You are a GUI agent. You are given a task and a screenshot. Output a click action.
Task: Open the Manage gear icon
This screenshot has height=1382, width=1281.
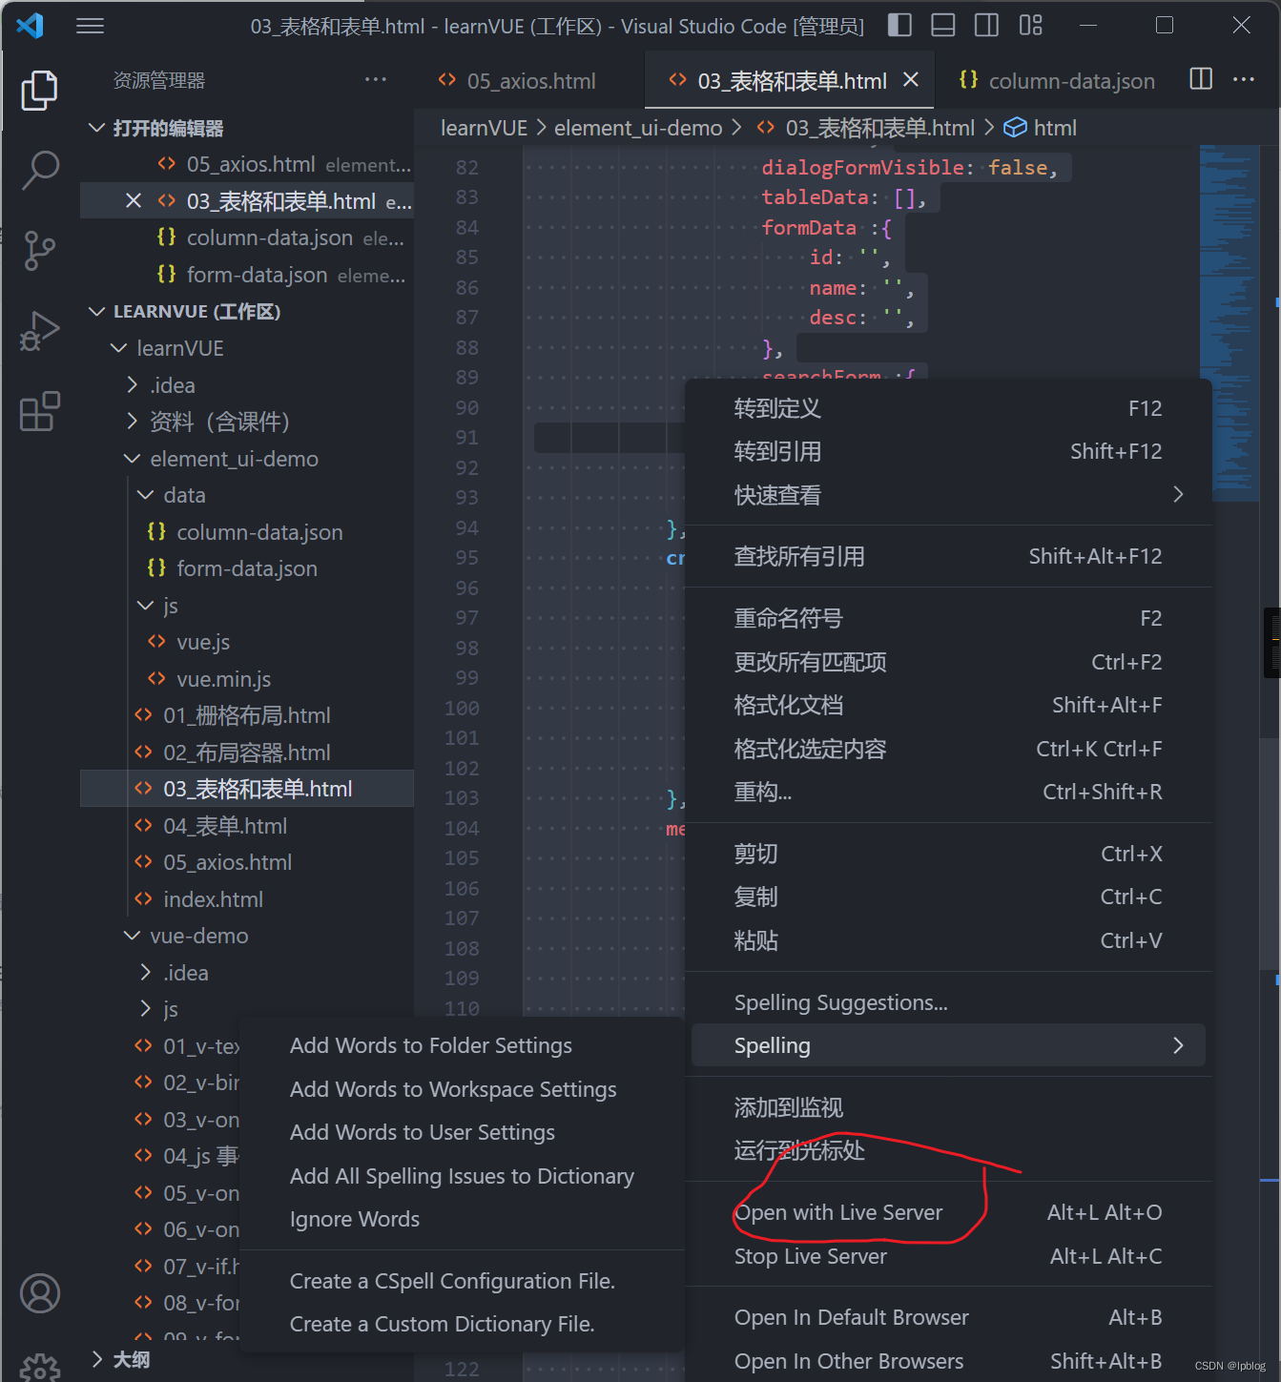[x=40, y=1368]
